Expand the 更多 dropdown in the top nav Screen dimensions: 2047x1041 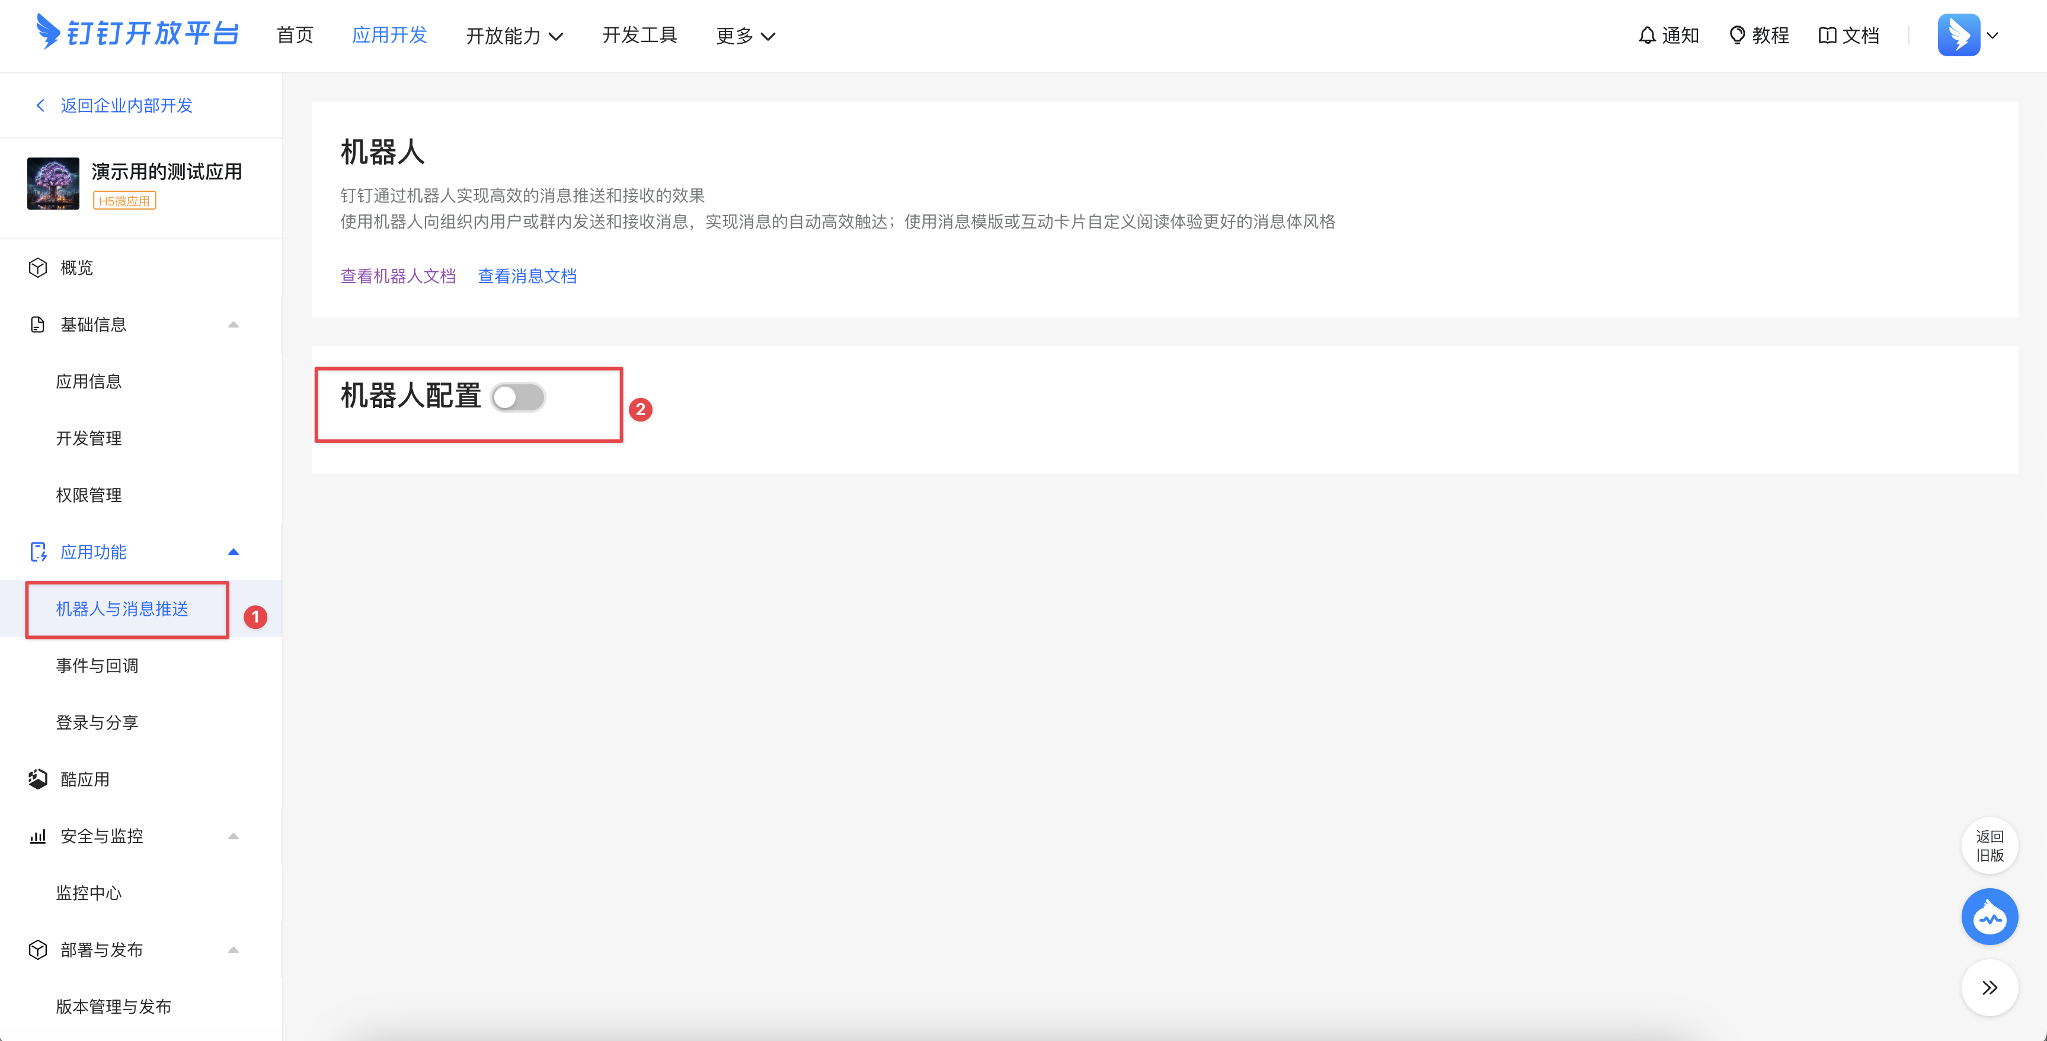coord(744,36)
